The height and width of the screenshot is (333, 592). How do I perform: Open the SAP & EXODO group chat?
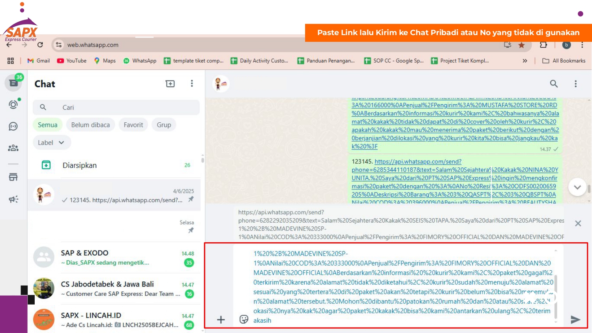(114, 257)
